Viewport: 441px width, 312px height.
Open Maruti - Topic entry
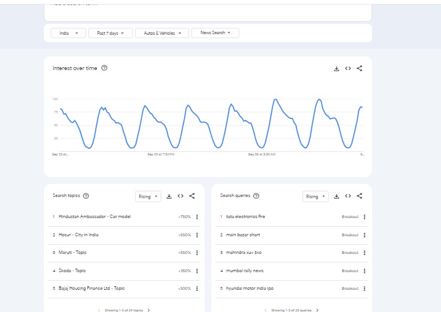point(72,252)
